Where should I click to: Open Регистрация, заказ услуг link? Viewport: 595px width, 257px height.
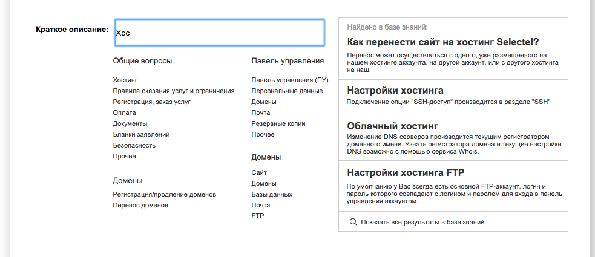click(151, 102)
